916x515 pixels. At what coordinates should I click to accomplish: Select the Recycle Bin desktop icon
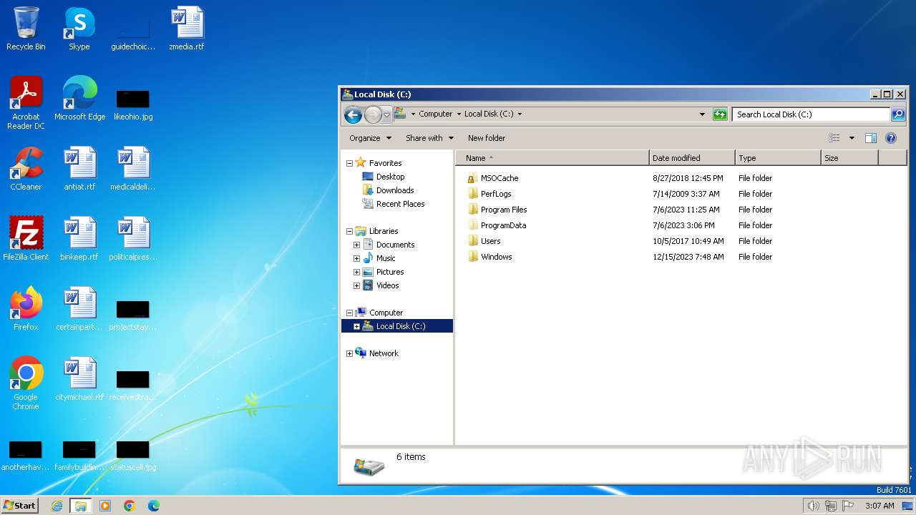[26, 29]
